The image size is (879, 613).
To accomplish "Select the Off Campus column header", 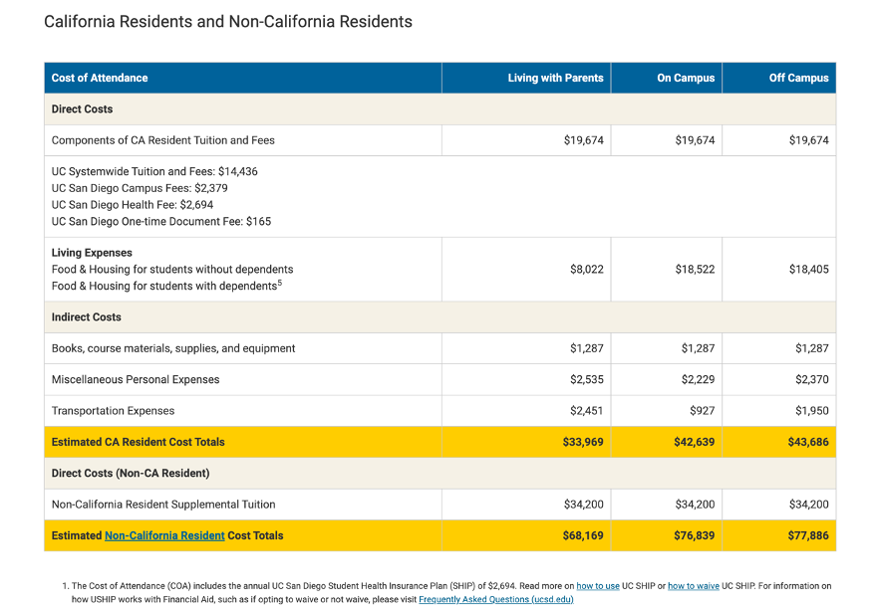I will 798,78.
